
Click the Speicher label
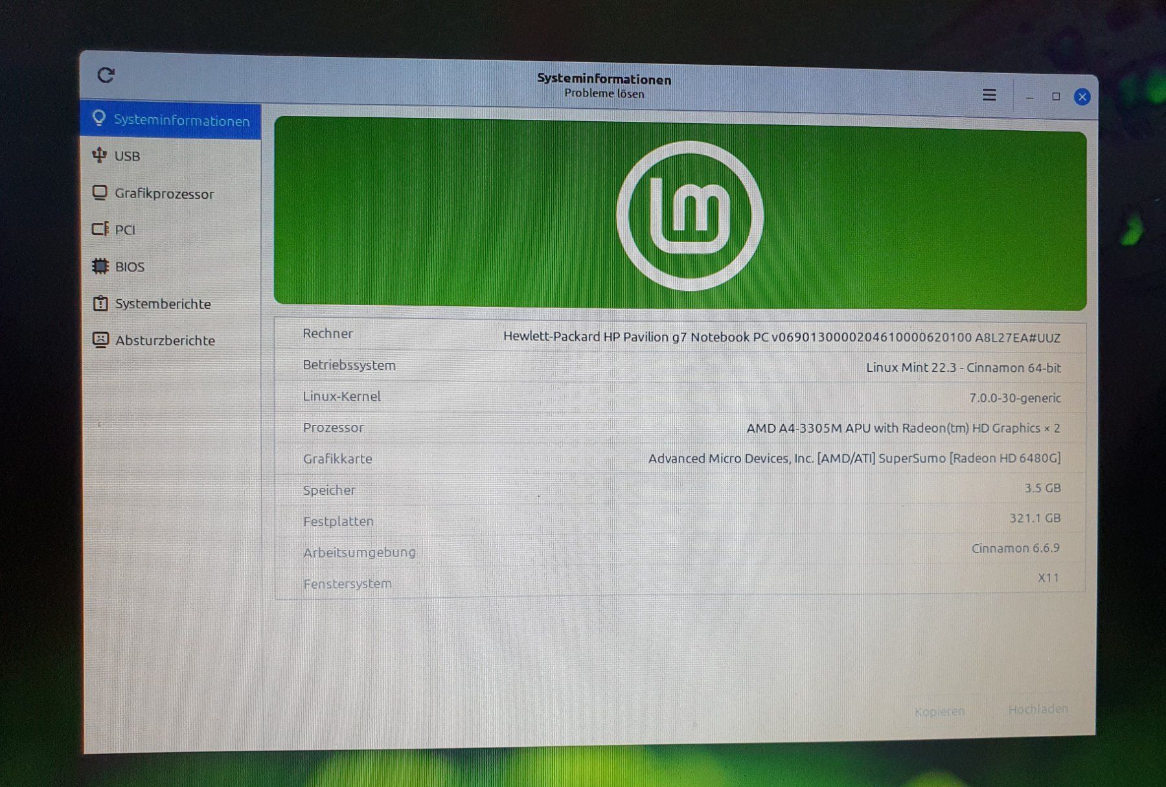329,490
